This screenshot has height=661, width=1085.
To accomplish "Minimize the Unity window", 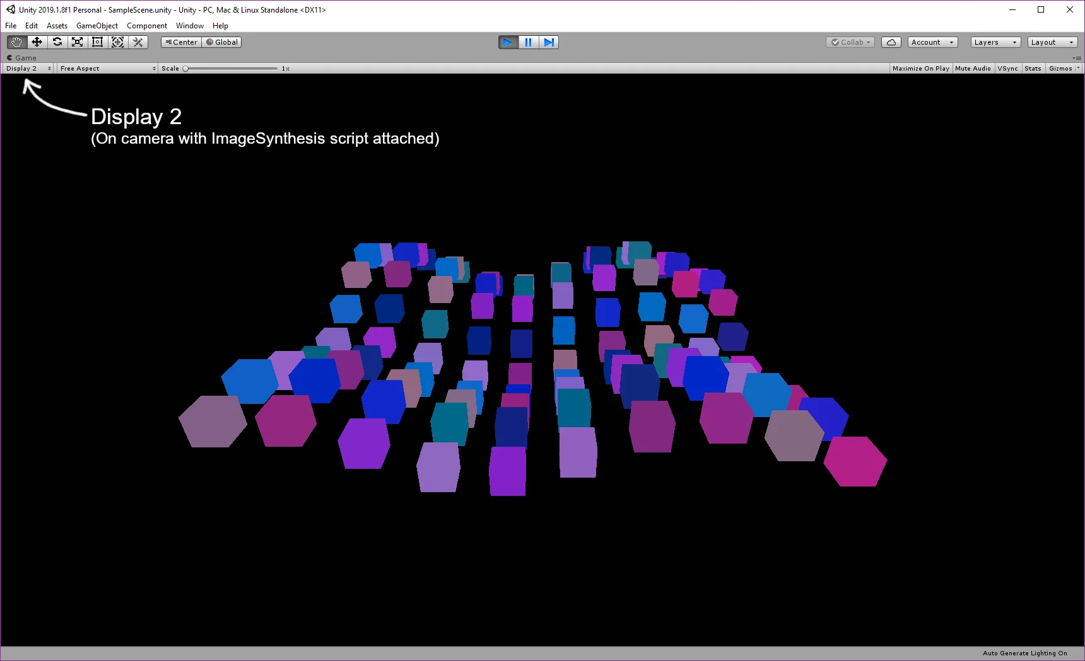I will (1012, 9).
